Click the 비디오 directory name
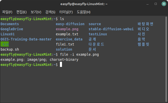 [x=143, y=29]
